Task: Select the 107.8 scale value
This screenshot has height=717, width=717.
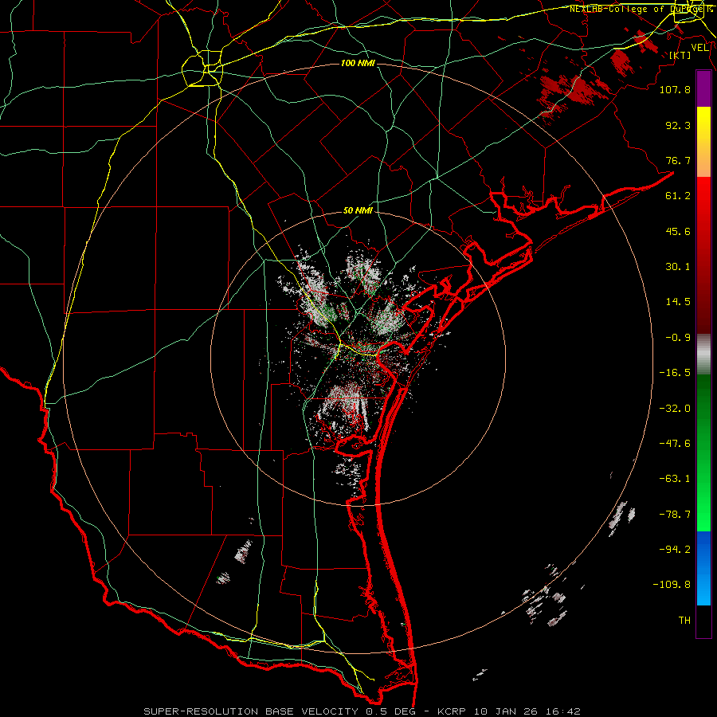Action: [675, 89]
